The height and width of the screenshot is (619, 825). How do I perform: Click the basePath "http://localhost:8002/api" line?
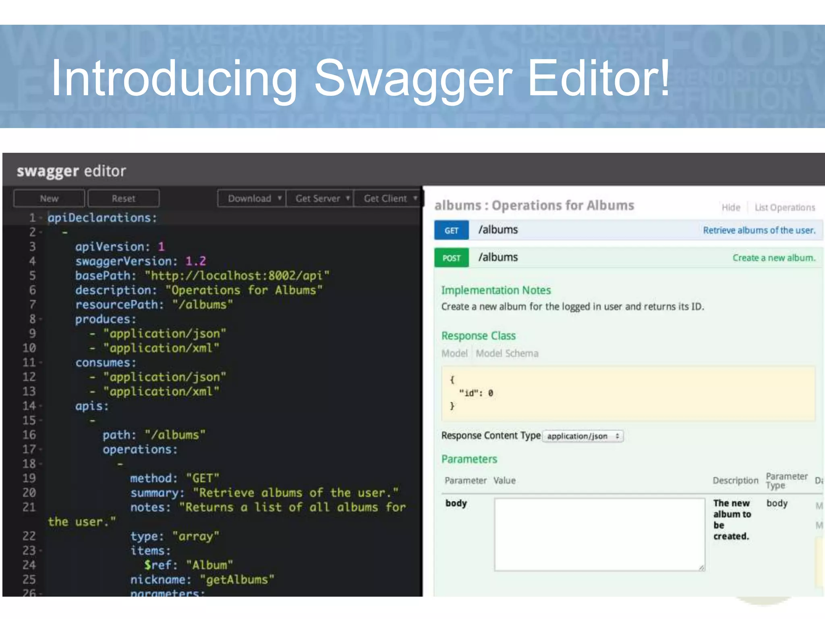point(202,276)
